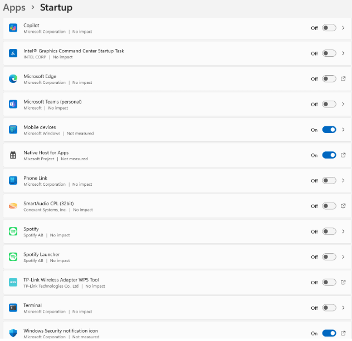
Task: Click the Native Host for Apps icon
Action: click(13, 155)
